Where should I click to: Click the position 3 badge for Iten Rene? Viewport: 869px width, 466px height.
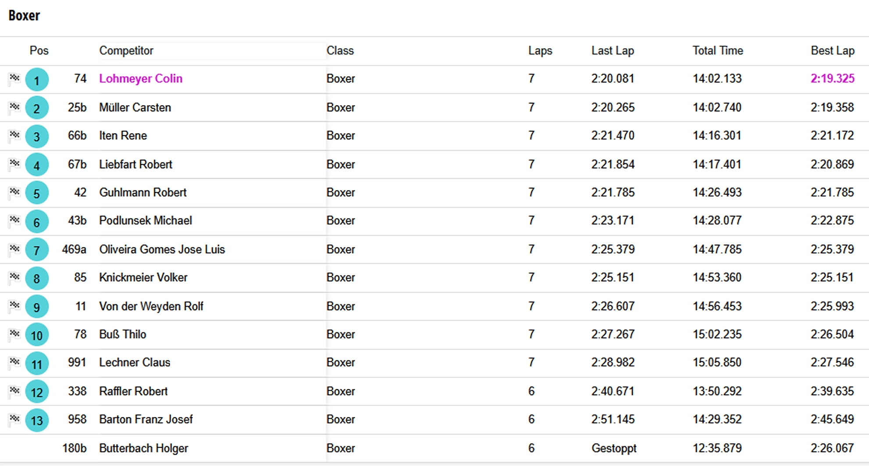pos(37,136)
